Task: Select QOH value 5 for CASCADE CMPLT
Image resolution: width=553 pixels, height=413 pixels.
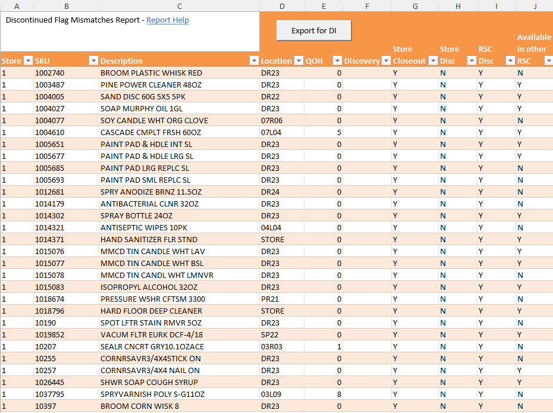Action: [323, 132]
